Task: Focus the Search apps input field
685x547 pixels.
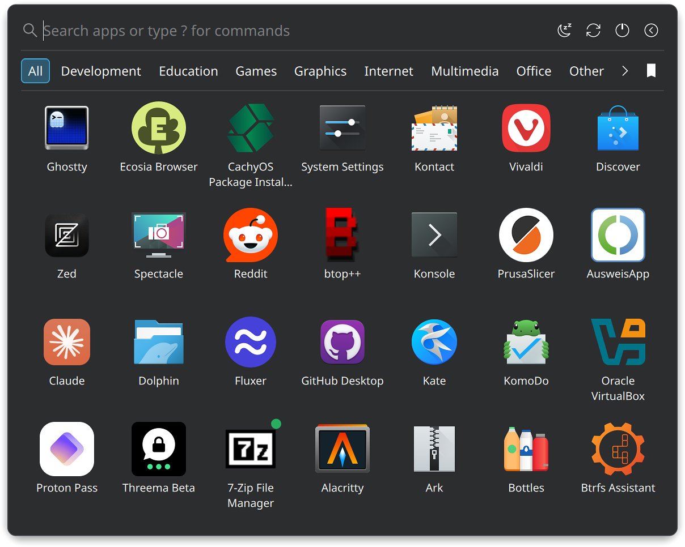Action: (x=295, y=31)
